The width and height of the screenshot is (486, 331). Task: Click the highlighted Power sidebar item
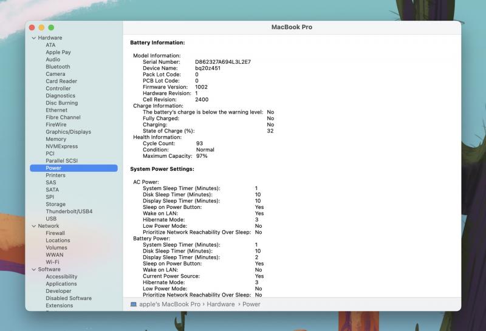(x=74, y=168)
